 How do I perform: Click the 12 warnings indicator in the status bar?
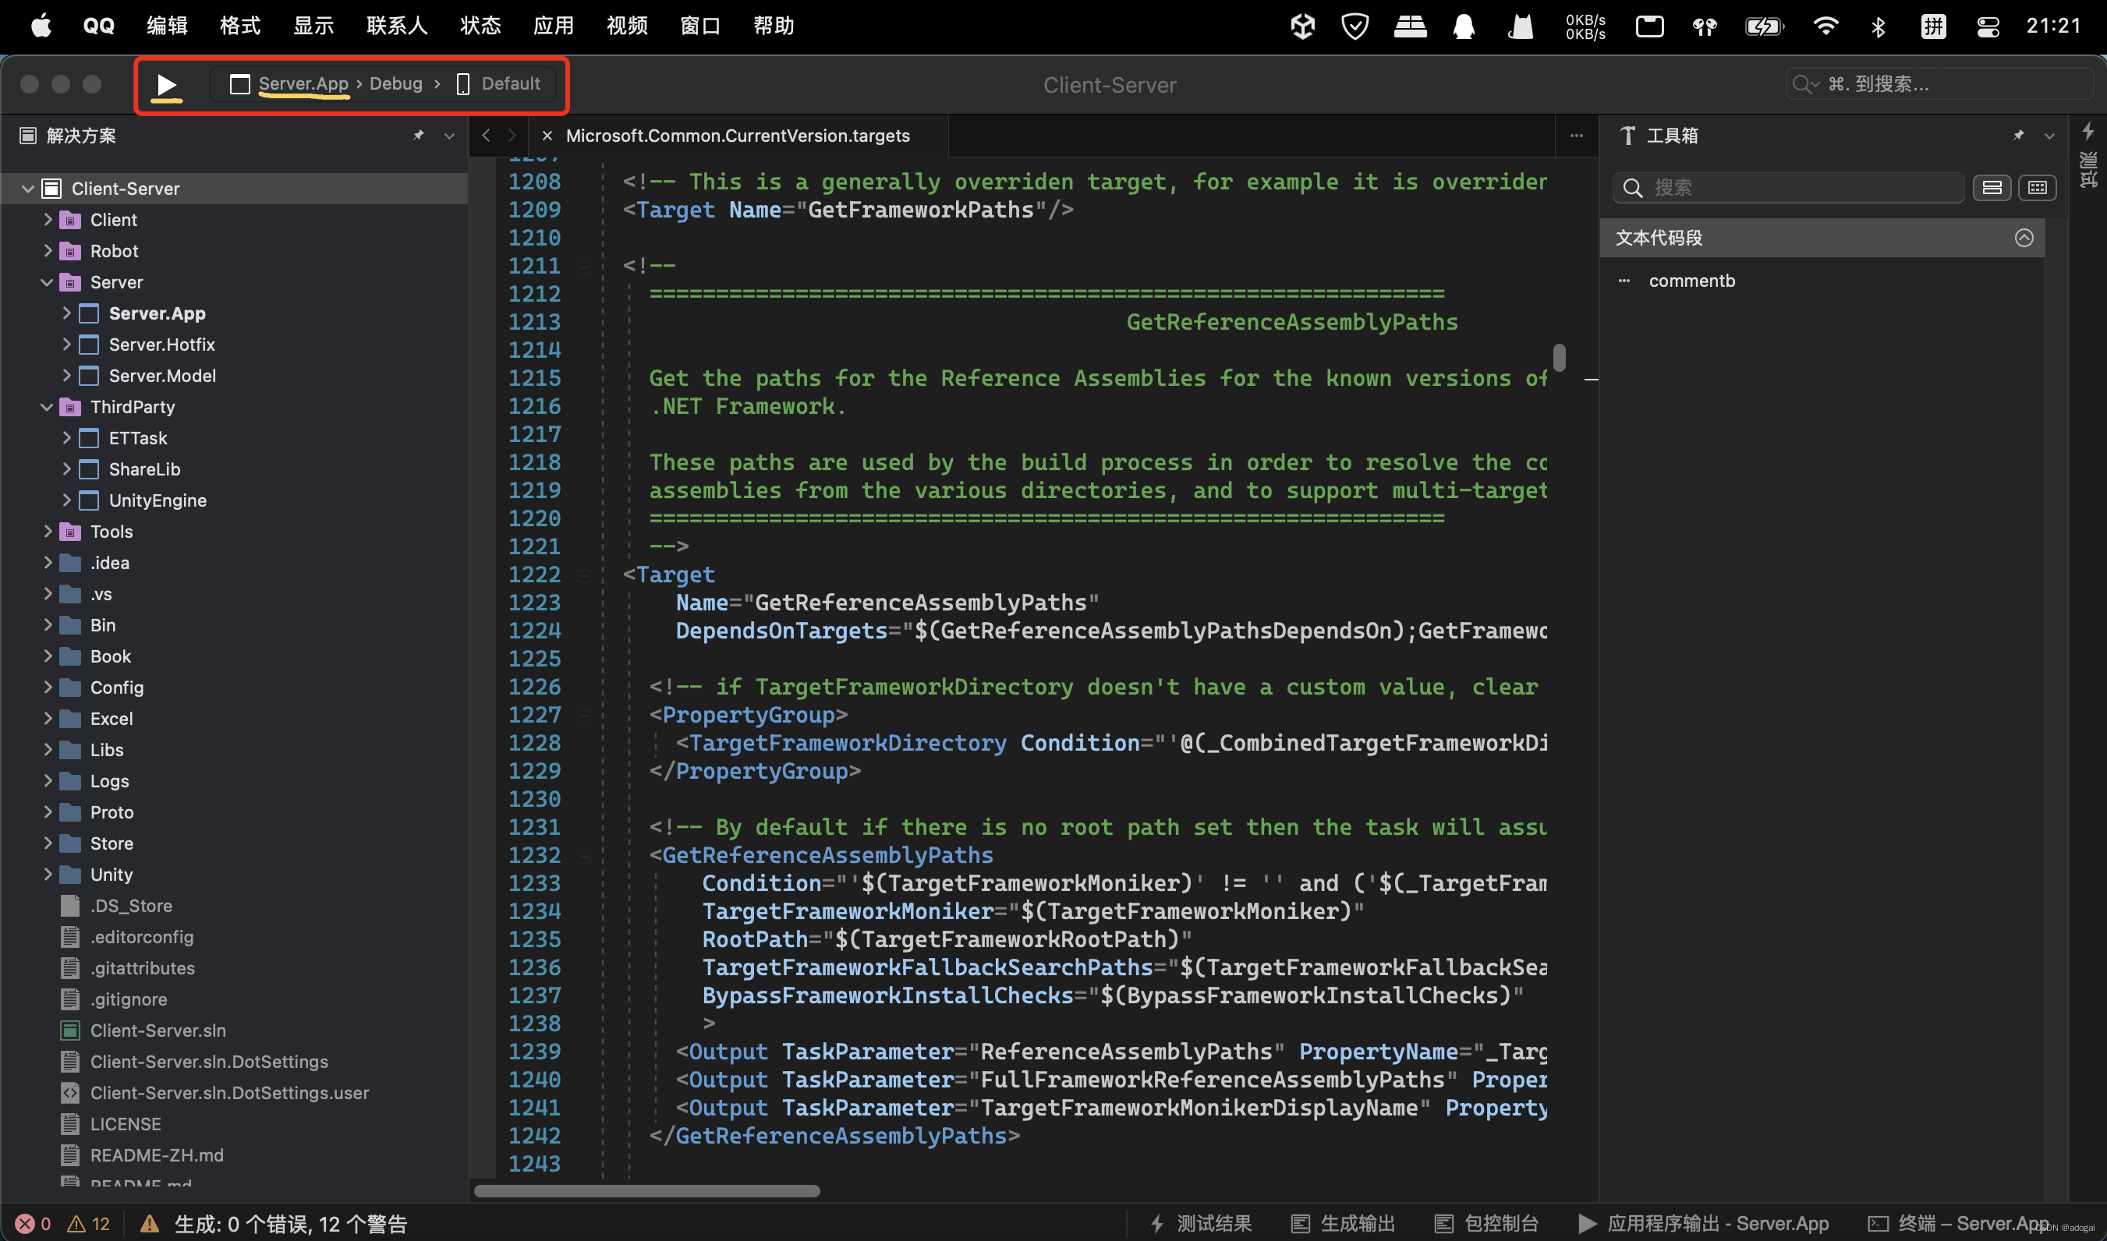click(89, 1222)
